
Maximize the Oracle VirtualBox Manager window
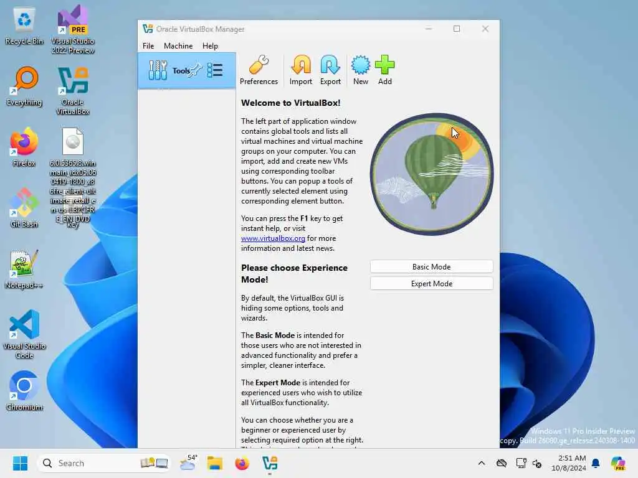pyautogui.click(x=457, y=29)
